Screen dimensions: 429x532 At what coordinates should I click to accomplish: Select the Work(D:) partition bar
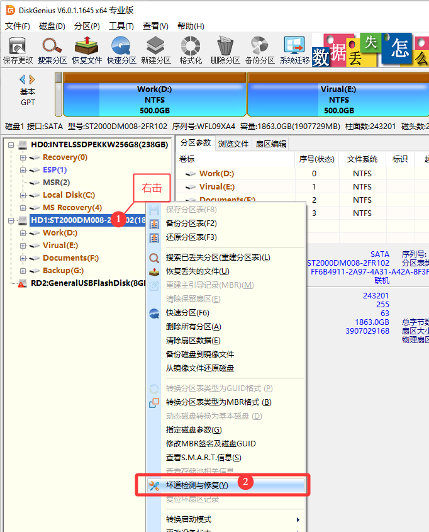click(x=155, y=94)
